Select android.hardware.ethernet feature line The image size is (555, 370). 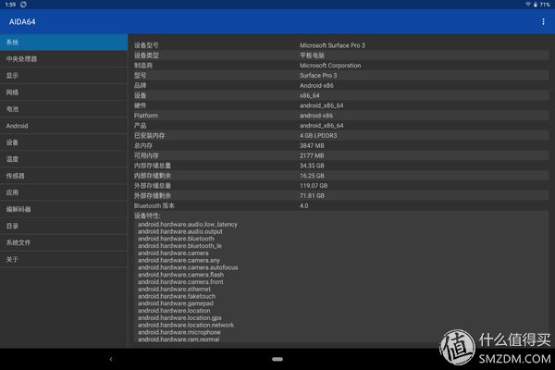pyautogui.click(x=174, y=289)
